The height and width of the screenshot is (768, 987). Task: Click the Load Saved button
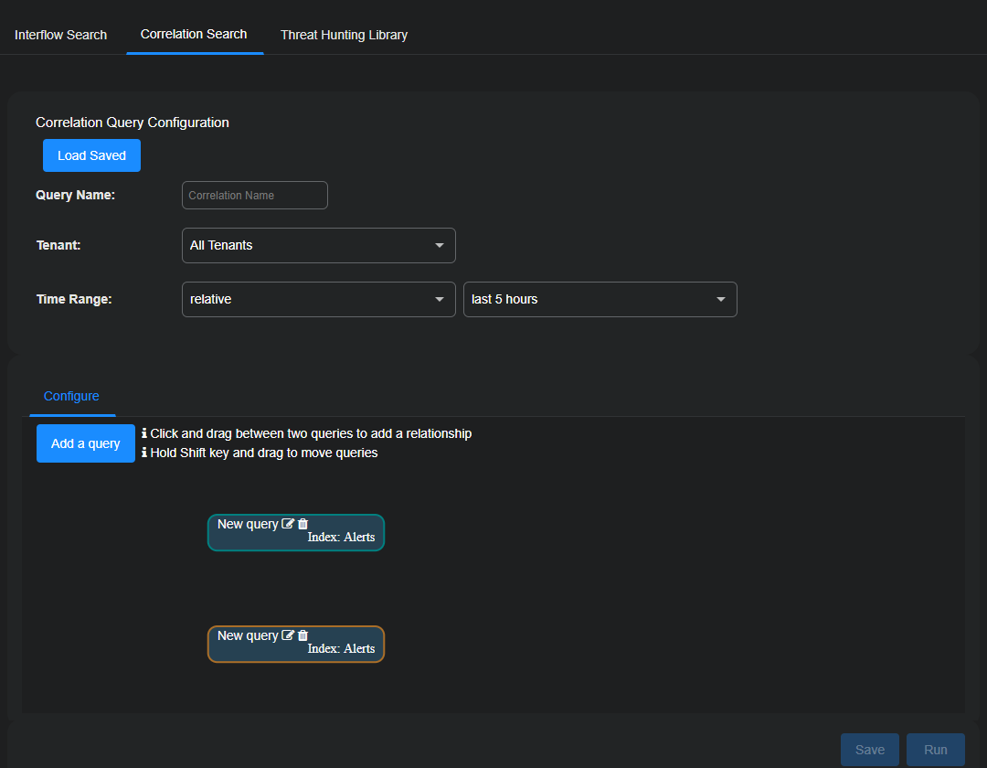click(x=91, y=155)
